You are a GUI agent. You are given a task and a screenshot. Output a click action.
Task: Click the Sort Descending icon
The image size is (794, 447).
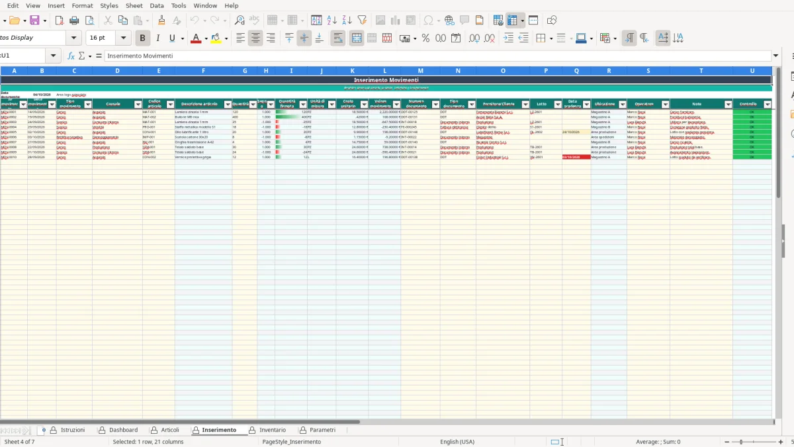click(x=347, y=21)
